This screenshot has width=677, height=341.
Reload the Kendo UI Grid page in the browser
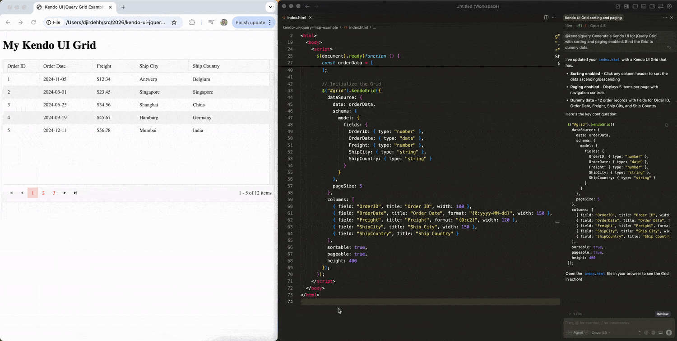pos(33,22)
